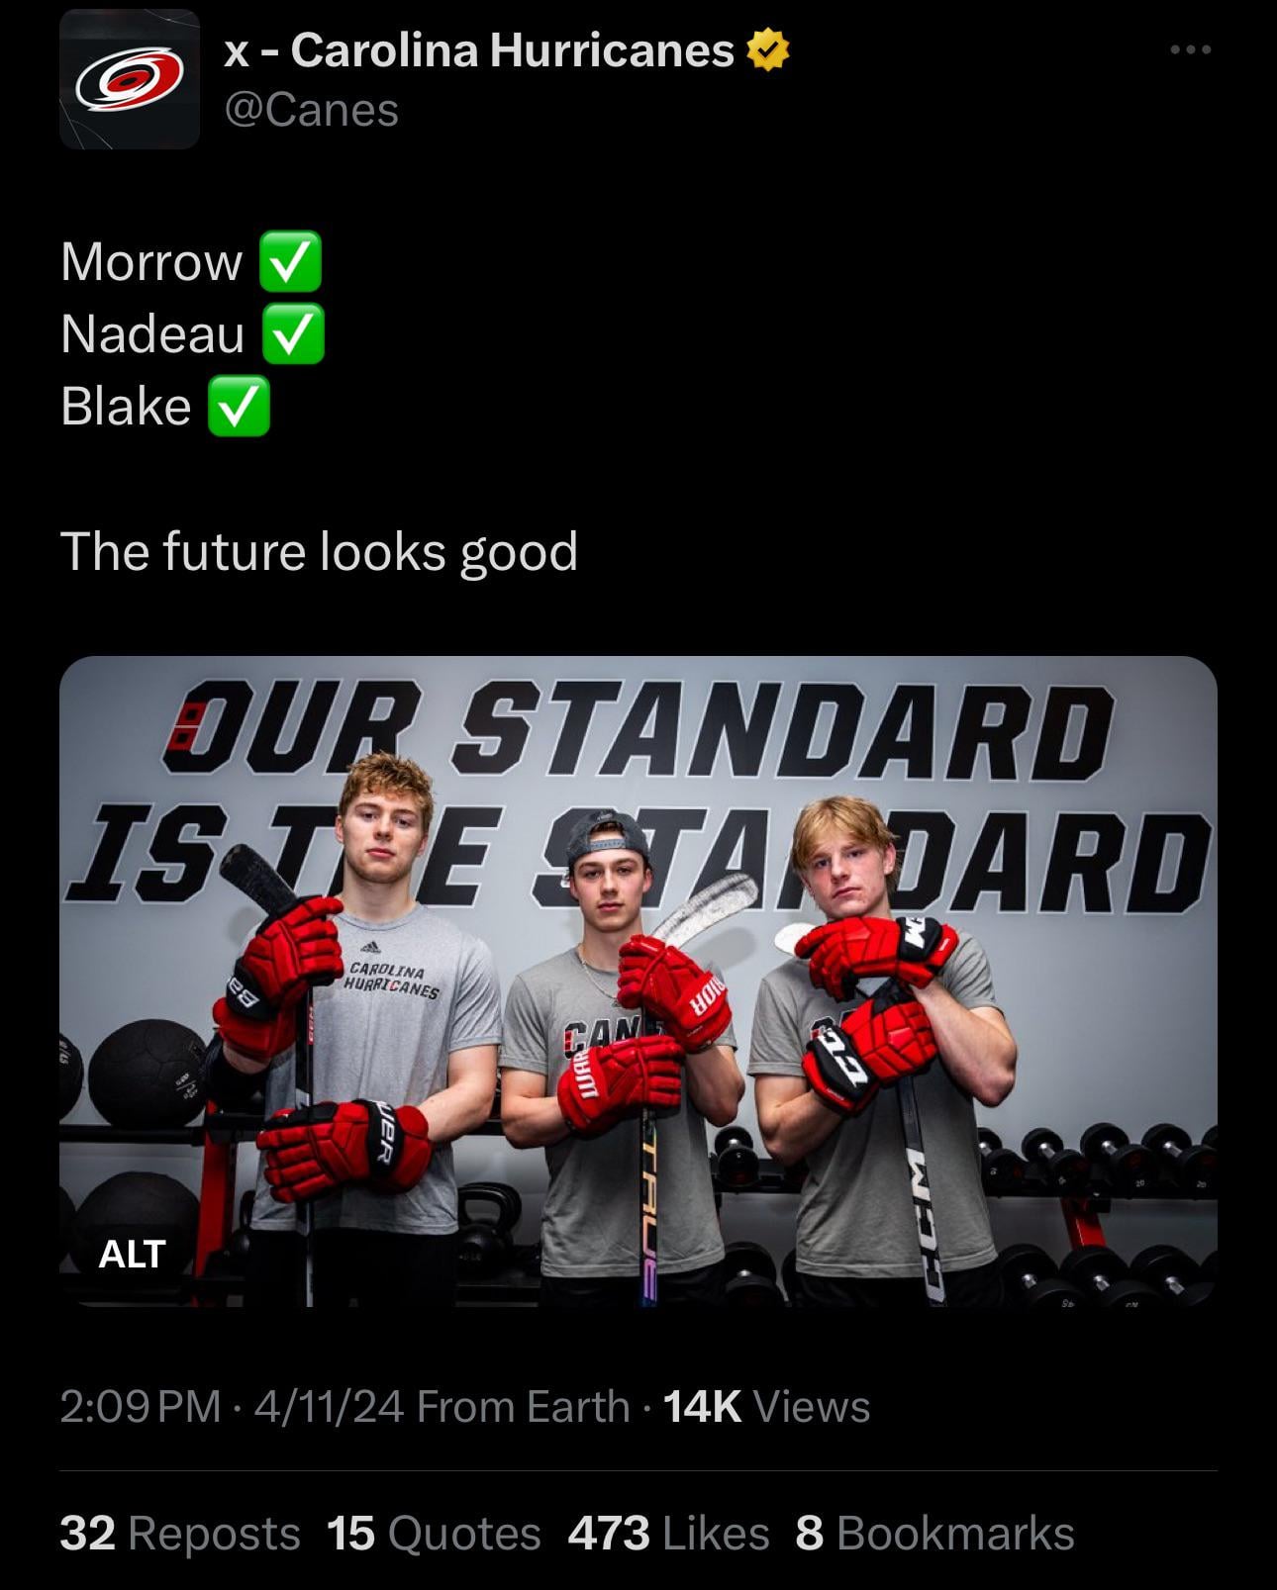Screen dimensions: 1277x1590
Task: Visit the @Canes handle
Action: click(312, 110)
